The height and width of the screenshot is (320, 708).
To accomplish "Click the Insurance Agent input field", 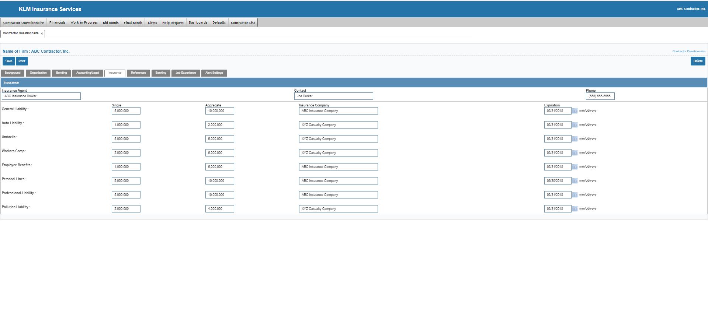I will pyautogui.click(x=41, y=96).
